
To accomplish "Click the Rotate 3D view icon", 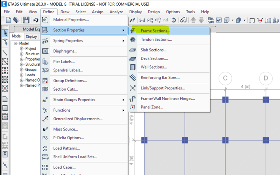I will [174, 20].
